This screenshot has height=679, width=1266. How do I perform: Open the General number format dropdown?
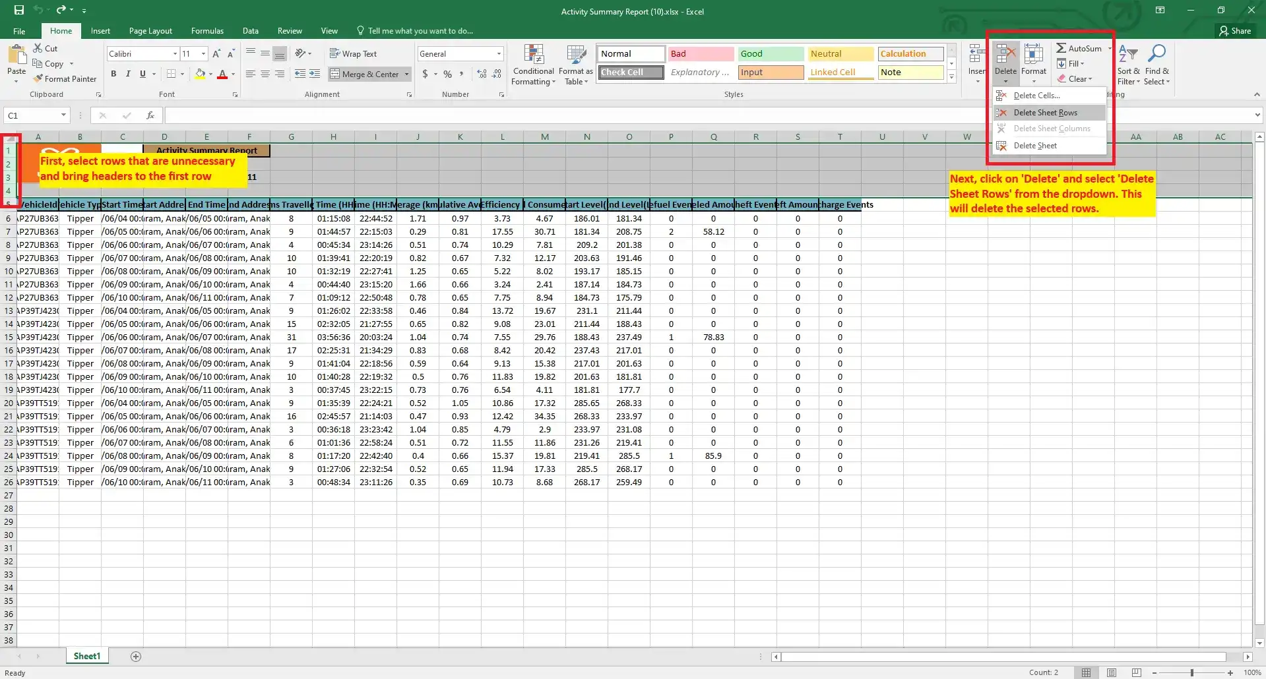click(x=500, y=53)
